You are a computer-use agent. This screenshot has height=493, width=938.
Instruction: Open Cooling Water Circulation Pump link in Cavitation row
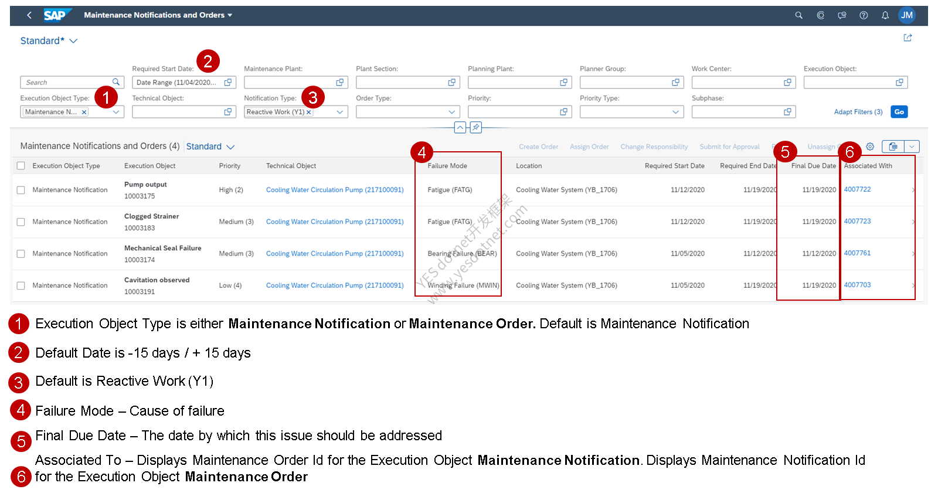click(335, 285)
